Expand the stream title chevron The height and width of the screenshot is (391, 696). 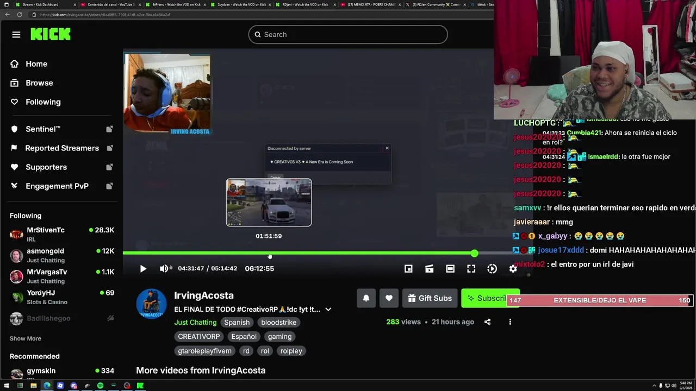(328, 309)
